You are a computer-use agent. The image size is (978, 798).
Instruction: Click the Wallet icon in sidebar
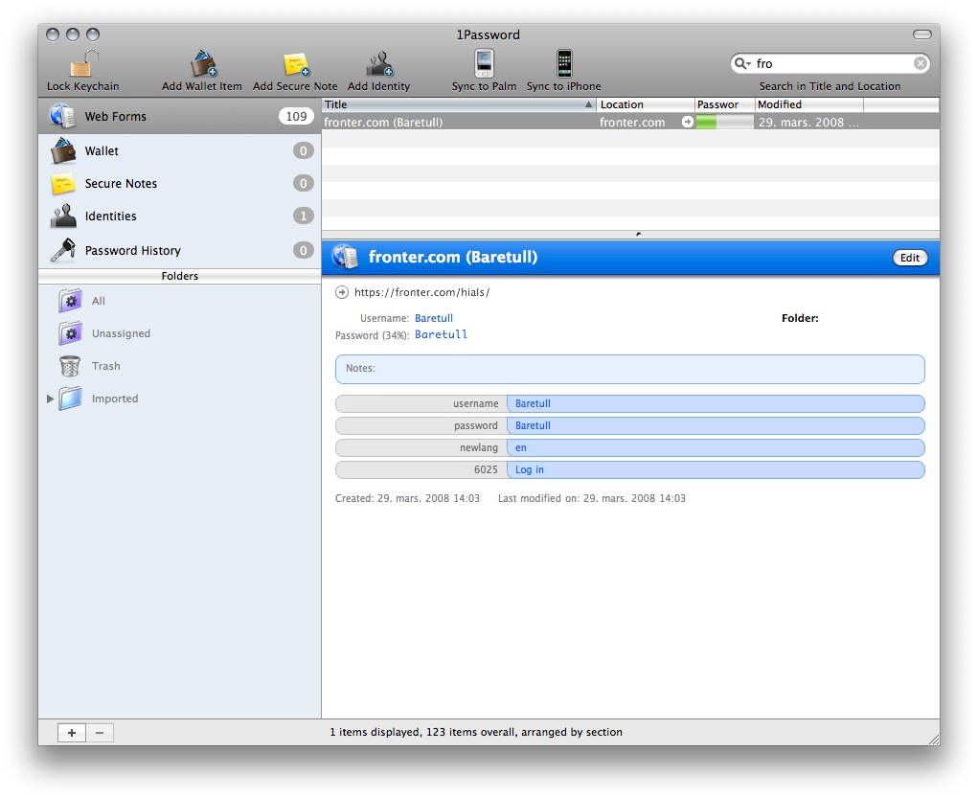coord(63,150)
